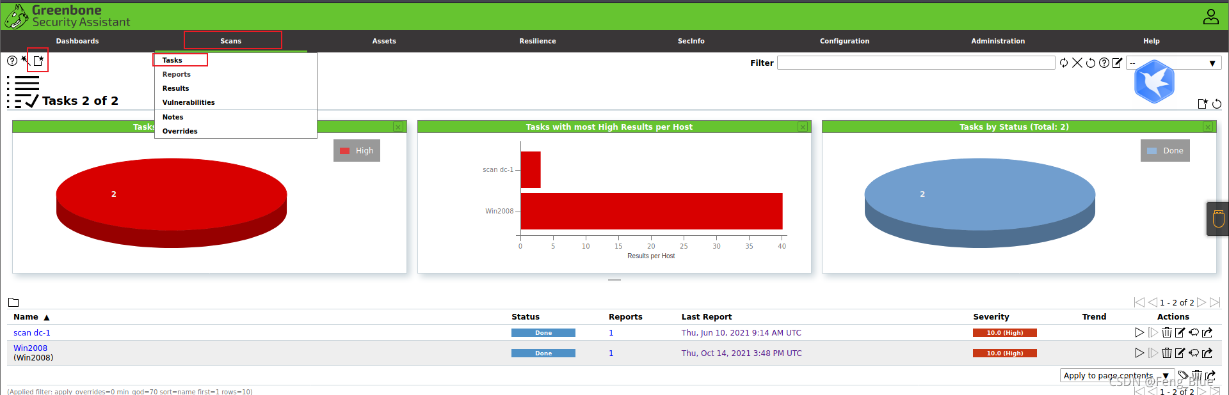Resume the Win2008 task

click(x=1153, y=353)
